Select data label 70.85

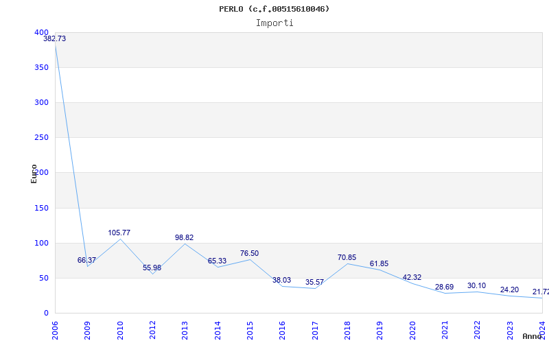coord(347,258)
